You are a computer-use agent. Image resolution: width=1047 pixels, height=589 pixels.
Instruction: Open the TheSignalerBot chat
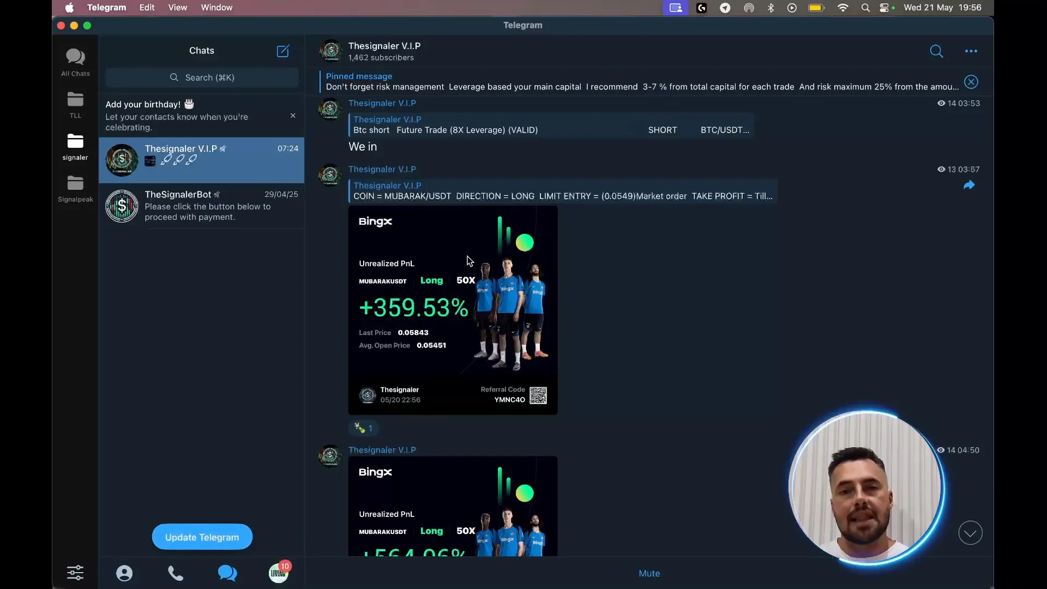click(202, 206)
